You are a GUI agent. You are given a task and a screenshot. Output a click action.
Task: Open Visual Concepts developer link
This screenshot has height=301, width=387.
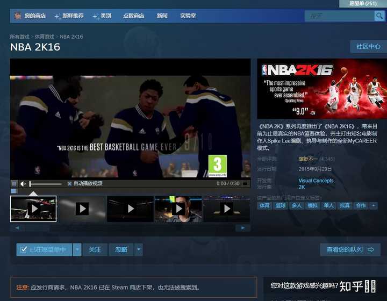(x=316, y=181)
